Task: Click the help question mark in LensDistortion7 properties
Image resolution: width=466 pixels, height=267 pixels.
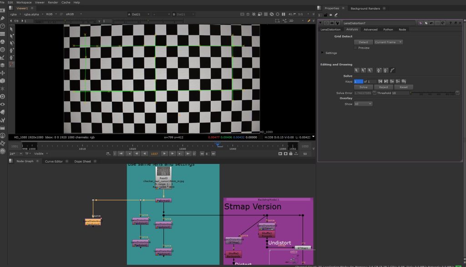Action: pos(450,23)
